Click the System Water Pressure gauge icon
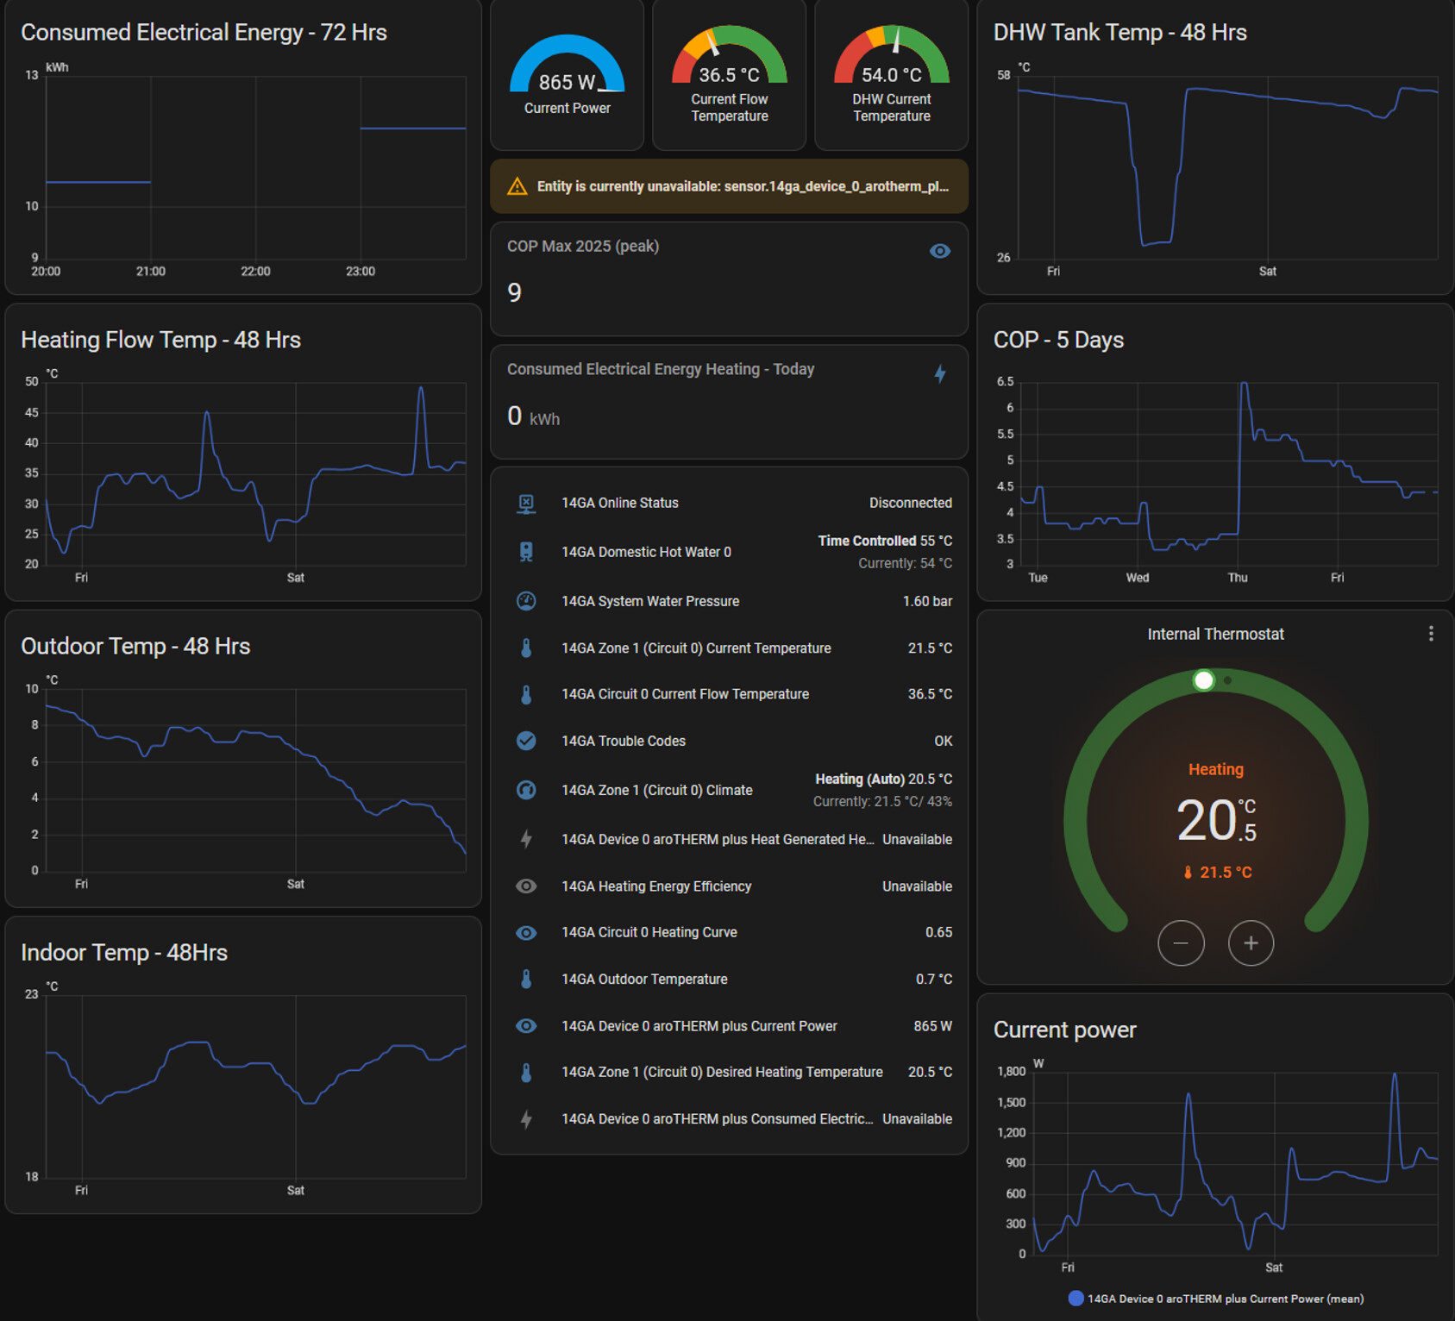This screenshot has width=1455, height=1321. pyautogui.click(x=526, y=601)
